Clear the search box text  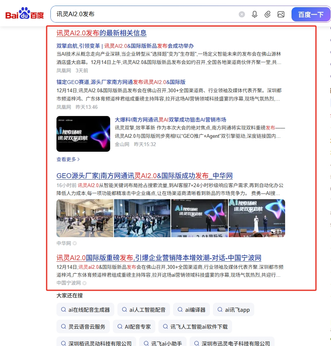point(242,14)
